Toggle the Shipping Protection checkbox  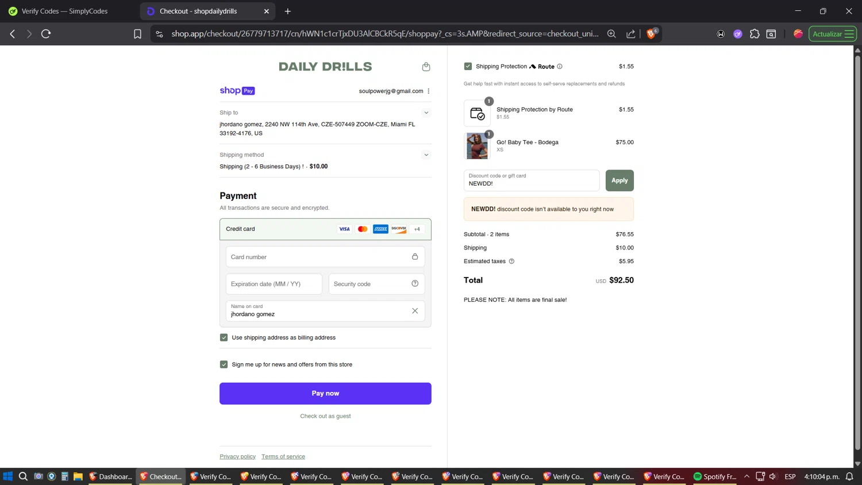468,66
